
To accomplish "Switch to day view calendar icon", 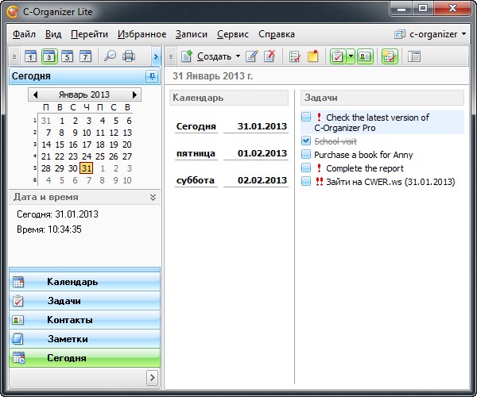I will pyautogui.click(x=30, y=56).
